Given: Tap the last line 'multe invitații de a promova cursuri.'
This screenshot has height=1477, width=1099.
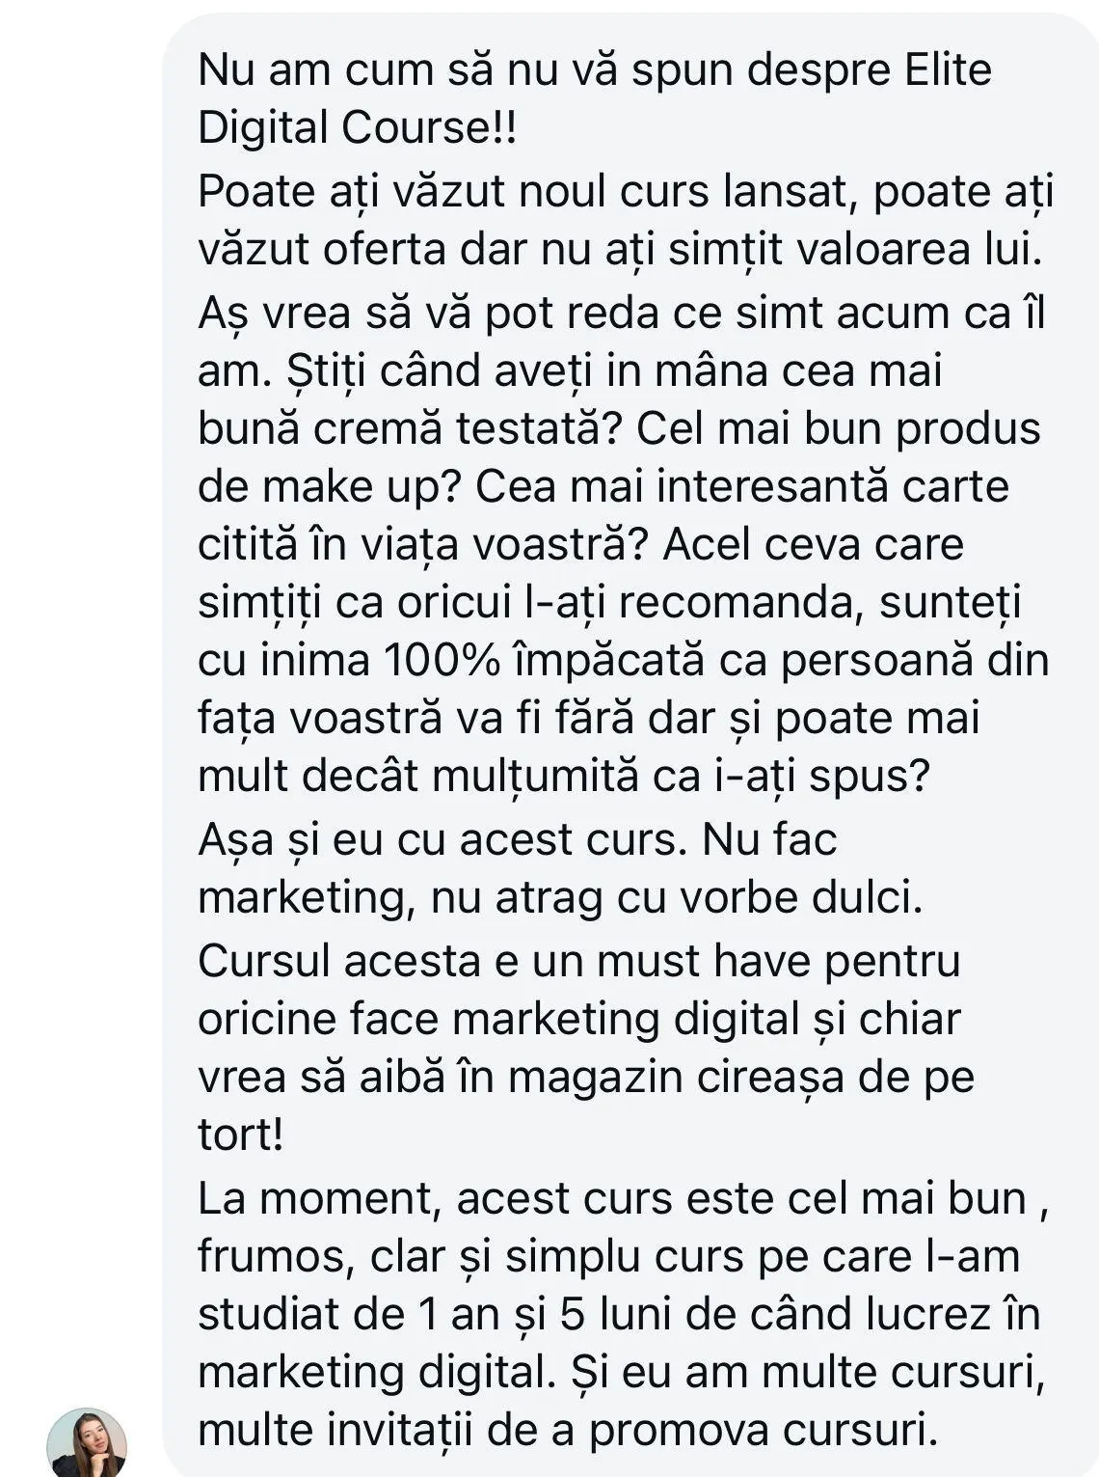Looking at the screenshot, I should tap(568, 1431).
